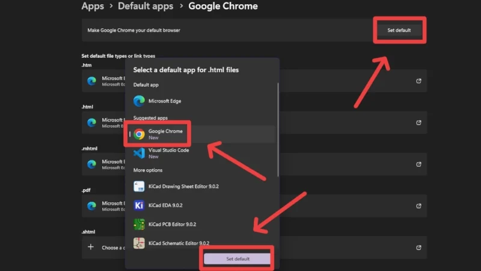Click the 'More options' heading
The image size is (481, 271).
click(147, 170)
